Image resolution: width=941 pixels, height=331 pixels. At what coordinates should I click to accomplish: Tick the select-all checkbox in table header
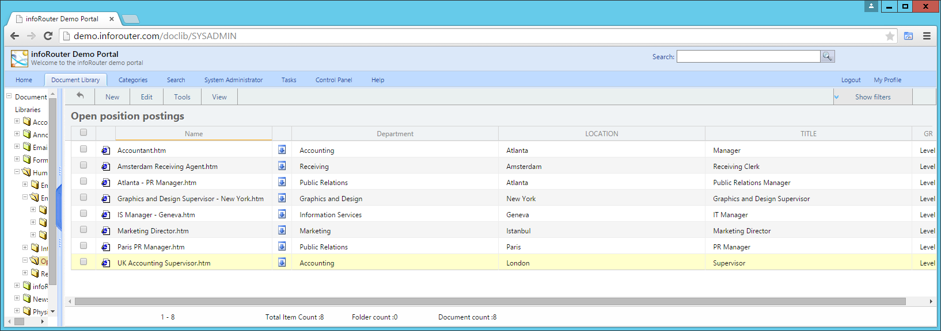(84, 133)
